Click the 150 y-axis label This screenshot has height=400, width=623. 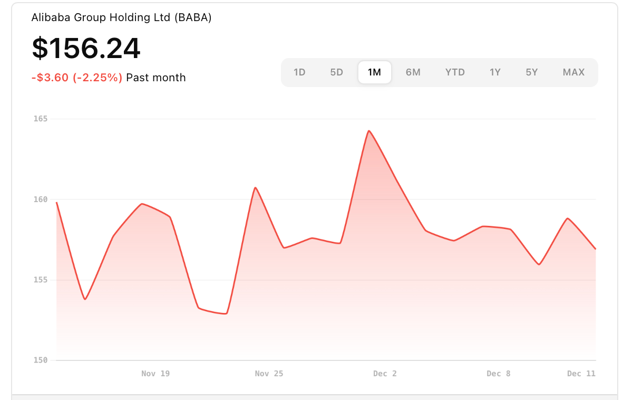coord(41,360)
